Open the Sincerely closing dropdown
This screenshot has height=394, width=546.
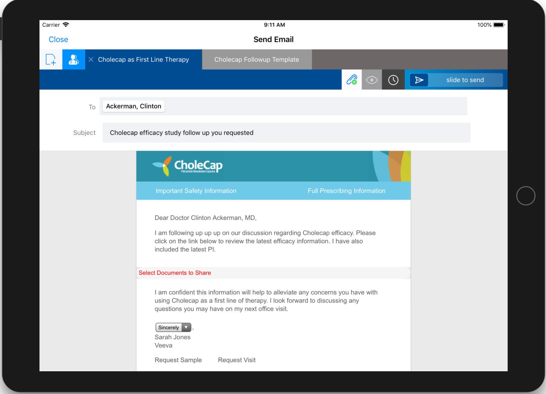[x=169, y=327]
